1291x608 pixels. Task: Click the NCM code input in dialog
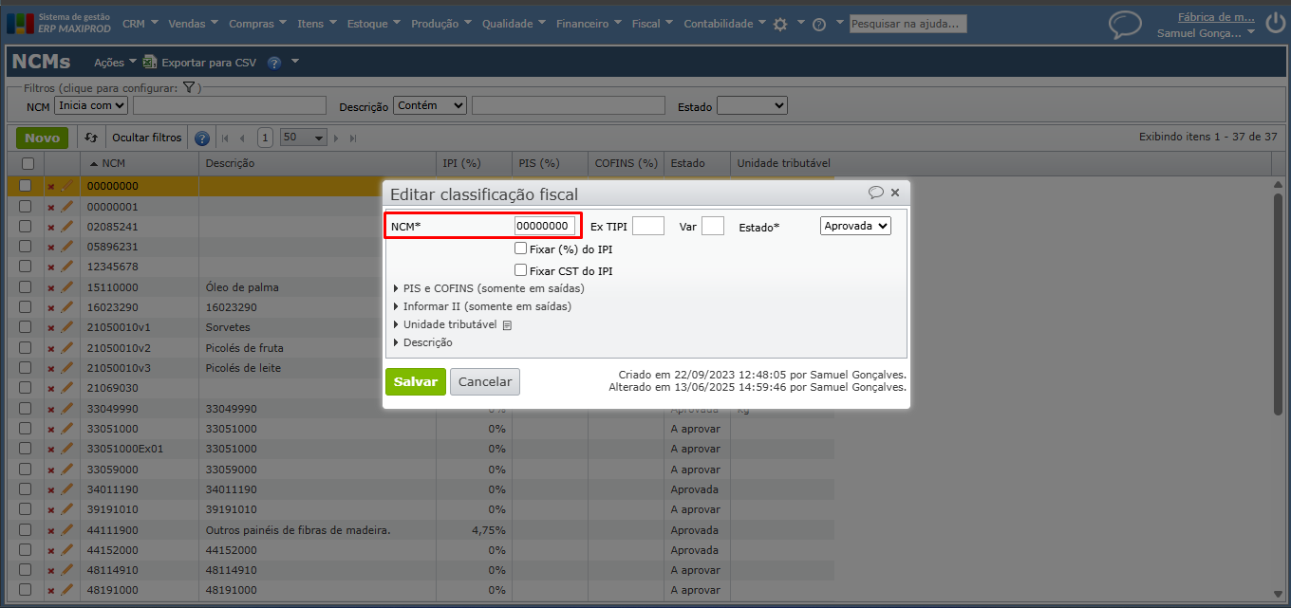pos(545,226)
